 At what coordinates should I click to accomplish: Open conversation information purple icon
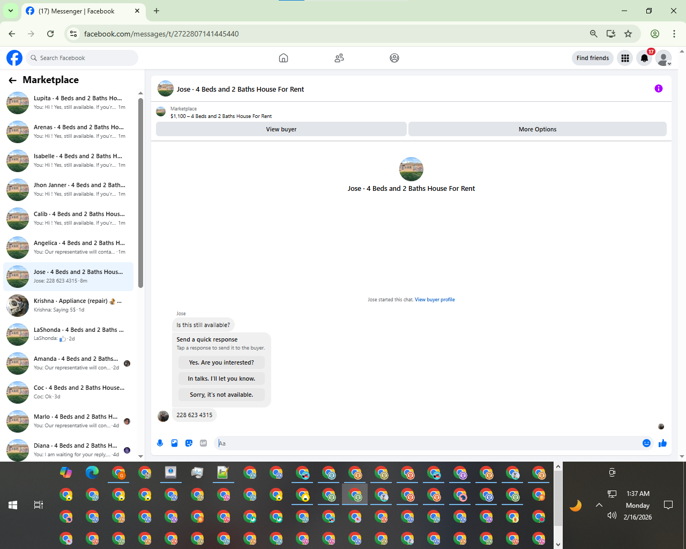pos(659,88)
